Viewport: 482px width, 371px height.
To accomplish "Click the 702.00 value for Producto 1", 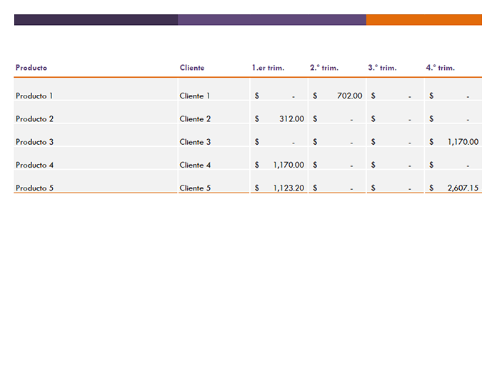I will [349, 96].
